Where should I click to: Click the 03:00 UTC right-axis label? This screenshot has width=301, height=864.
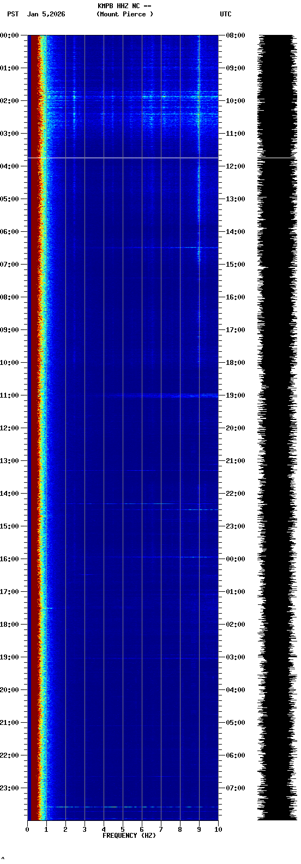236,657
